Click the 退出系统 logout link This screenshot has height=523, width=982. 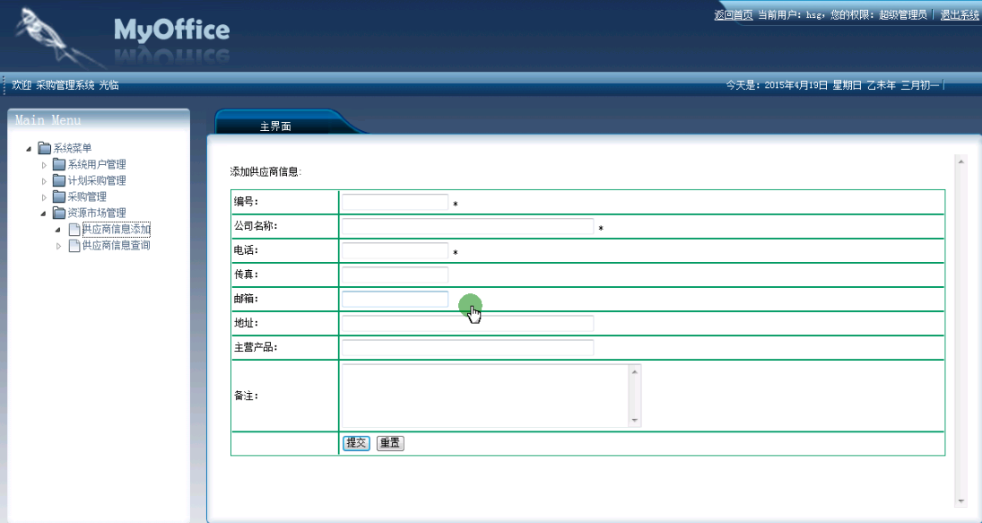click(959, 15)
